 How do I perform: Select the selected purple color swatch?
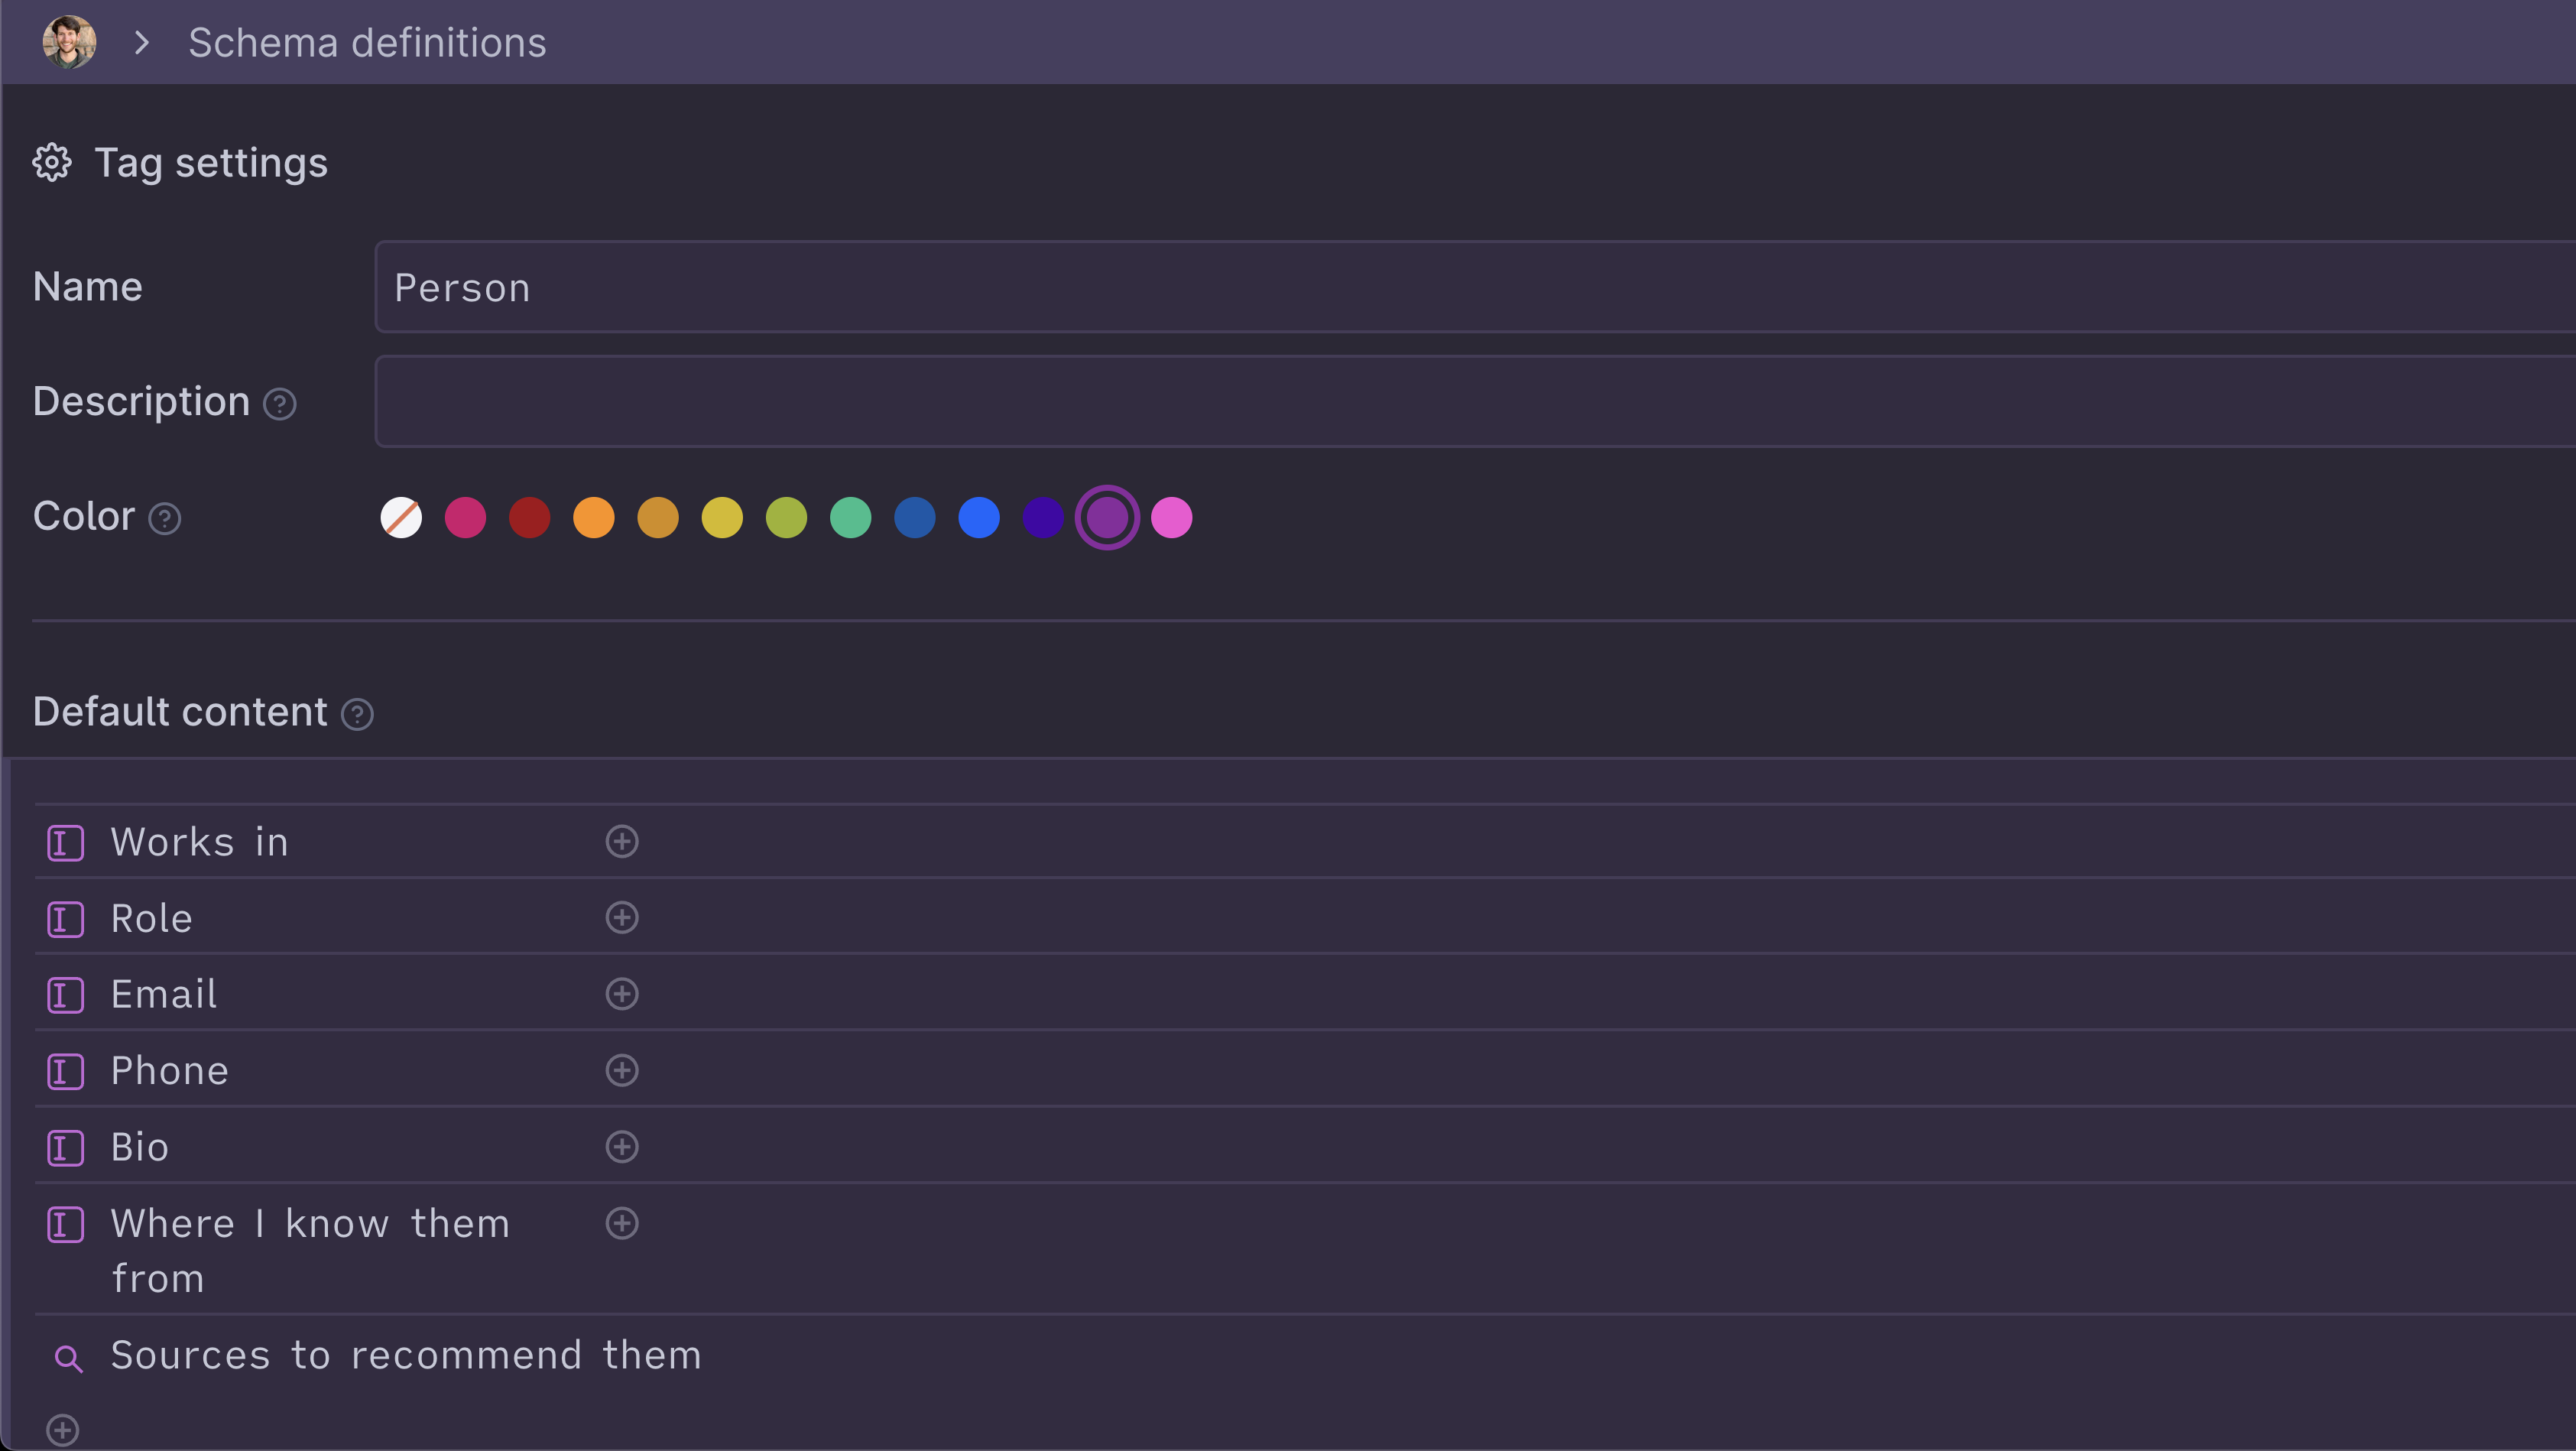[1107, 518]
